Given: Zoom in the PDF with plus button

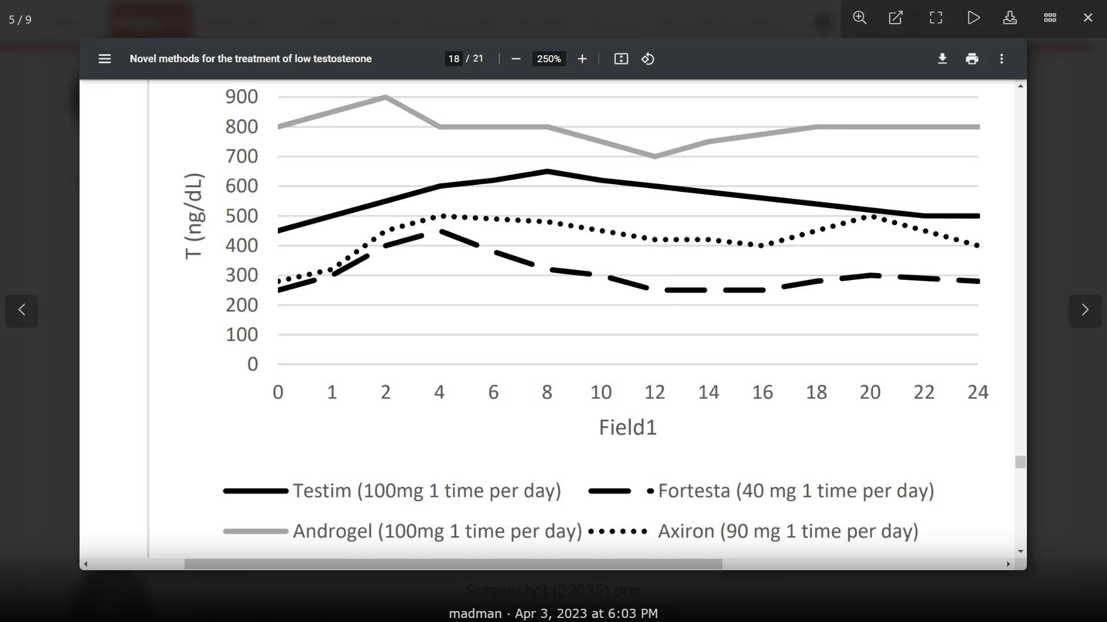Looking at the screenshot, I should pos(582,59).
